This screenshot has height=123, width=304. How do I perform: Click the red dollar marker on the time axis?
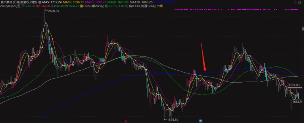coord(126,121)
